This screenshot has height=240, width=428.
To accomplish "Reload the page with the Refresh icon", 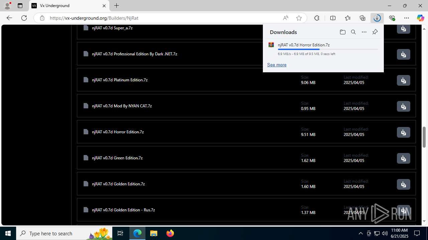I will click(24, 18).
